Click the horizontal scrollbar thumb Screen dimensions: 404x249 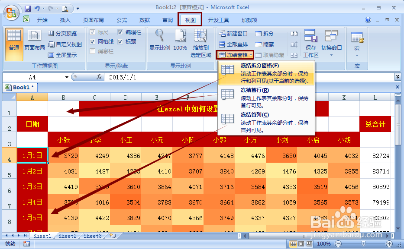304,236
